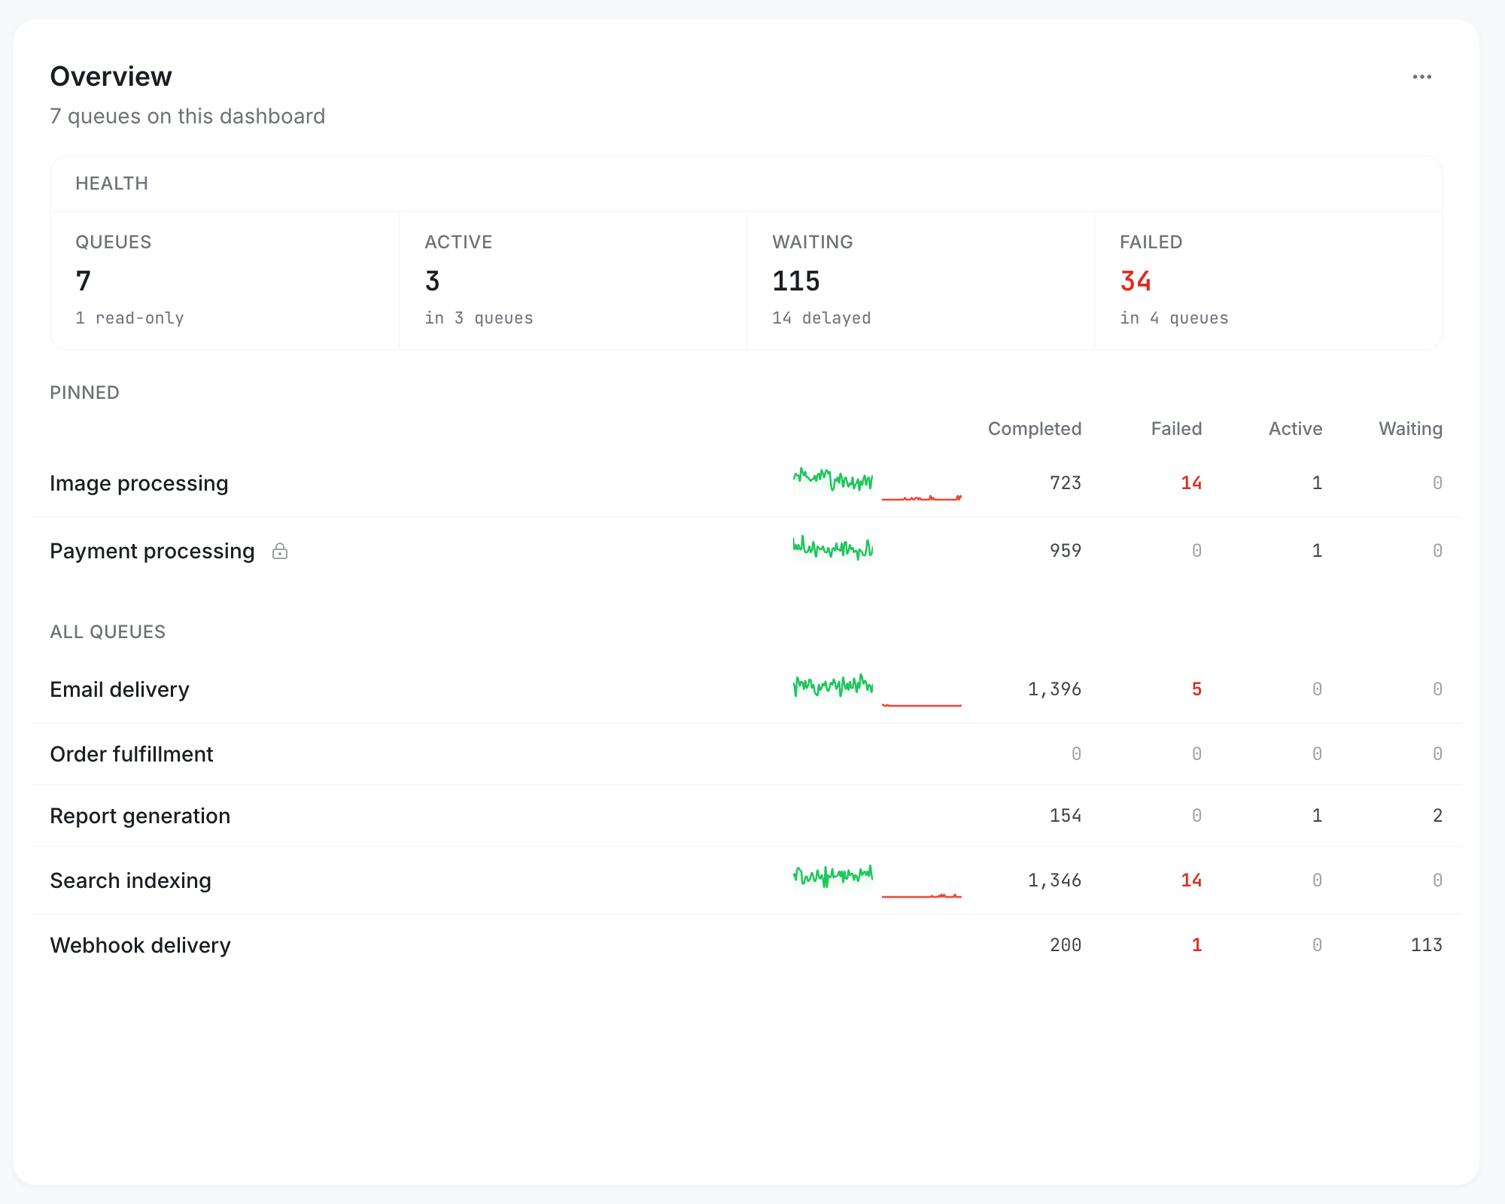The image size is (1505, 1204).
Task: Click the ALL QUEUES section heading
Action: point(108,632)
